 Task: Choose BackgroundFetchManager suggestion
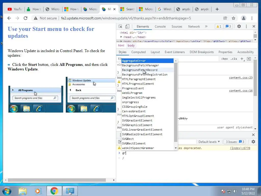click(148, 65)
